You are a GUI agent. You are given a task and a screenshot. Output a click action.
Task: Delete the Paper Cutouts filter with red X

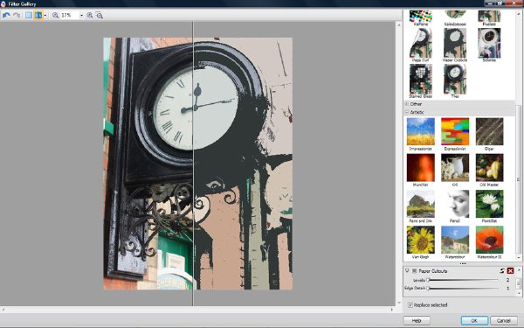[510, 271]
